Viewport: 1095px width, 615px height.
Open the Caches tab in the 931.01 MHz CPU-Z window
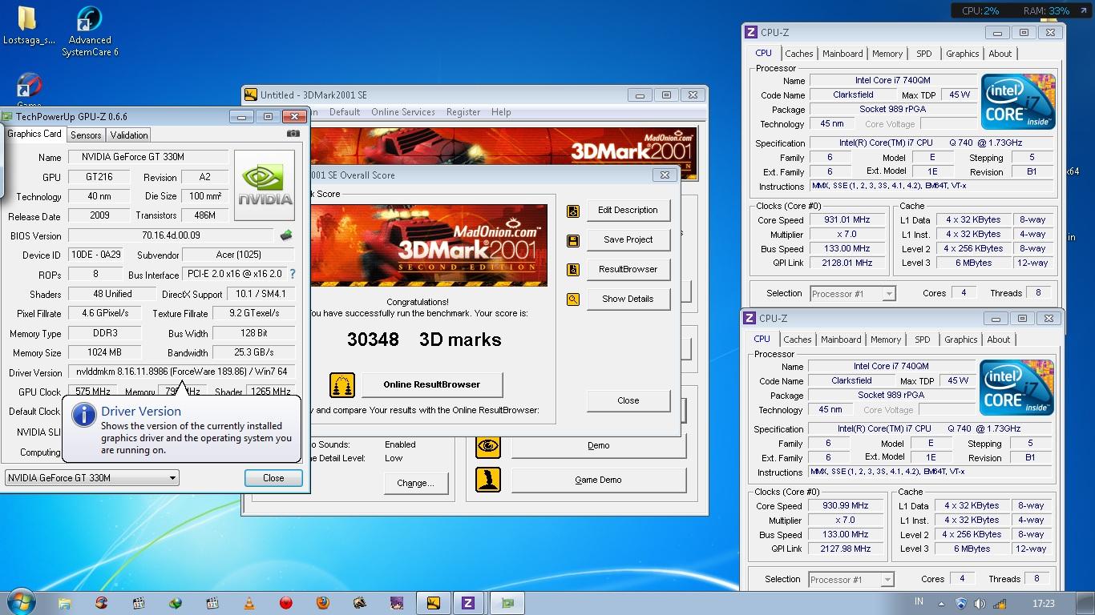pyautogui.click(x=798, y=54)
